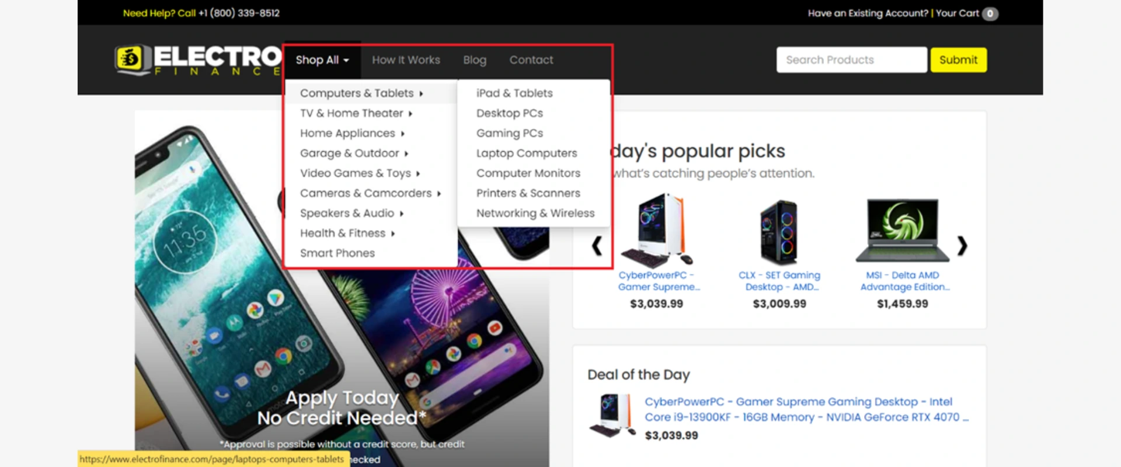Select Gaming PCs from the submenu
Viewport: 1121px width, 467px height.
[x=509, y=133]
